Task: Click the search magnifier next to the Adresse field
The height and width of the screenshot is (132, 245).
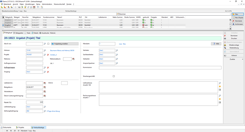Action: click(x=45, y=51)
